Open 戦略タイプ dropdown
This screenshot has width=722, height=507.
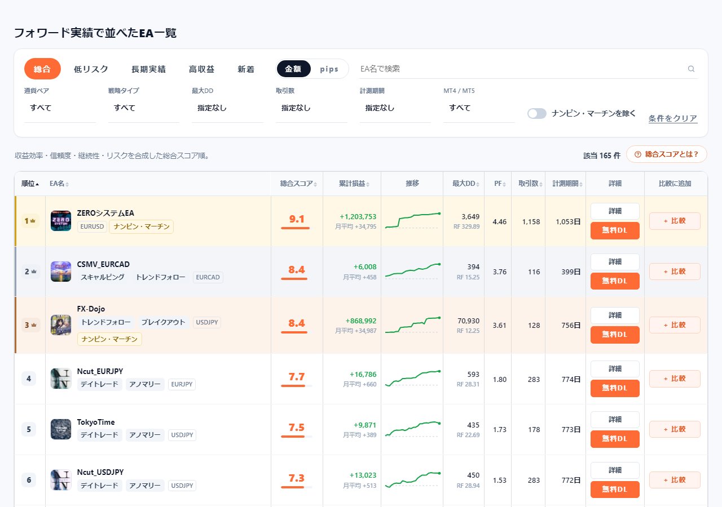[144, 108]
